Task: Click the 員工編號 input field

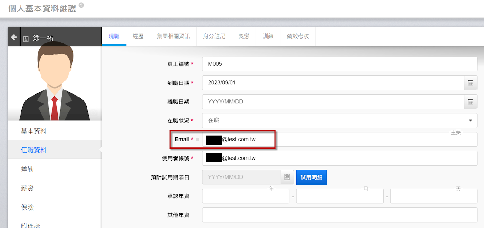Action: coord(339,64)
